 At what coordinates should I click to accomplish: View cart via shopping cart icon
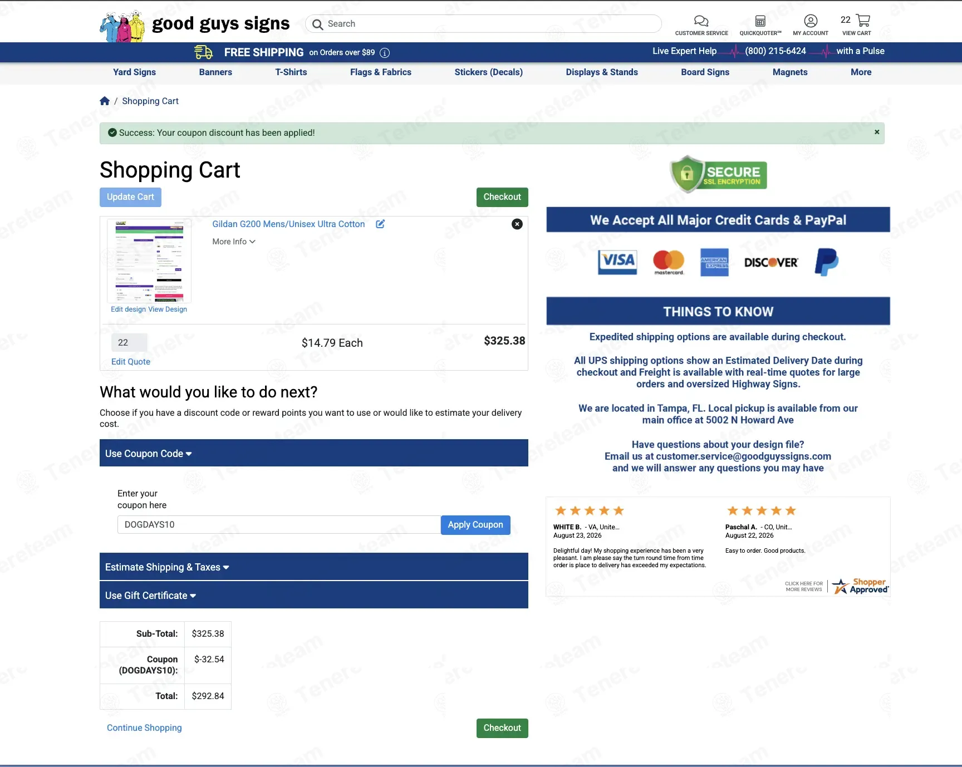coord(863,21)
